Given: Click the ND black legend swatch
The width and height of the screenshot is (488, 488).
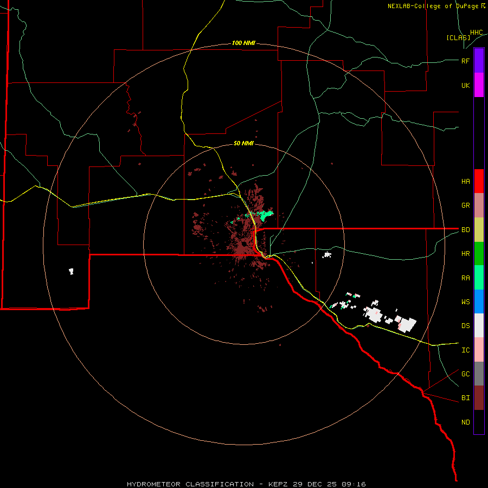Looking at the screenshot, I should pyautogui.click(x=479, y=422).
